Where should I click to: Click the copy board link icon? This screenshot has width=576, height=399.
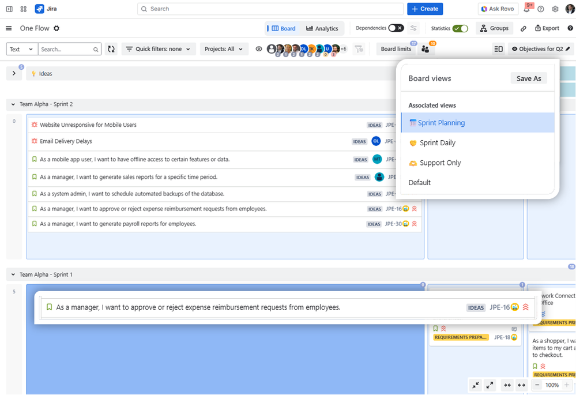tap(524, 28)
